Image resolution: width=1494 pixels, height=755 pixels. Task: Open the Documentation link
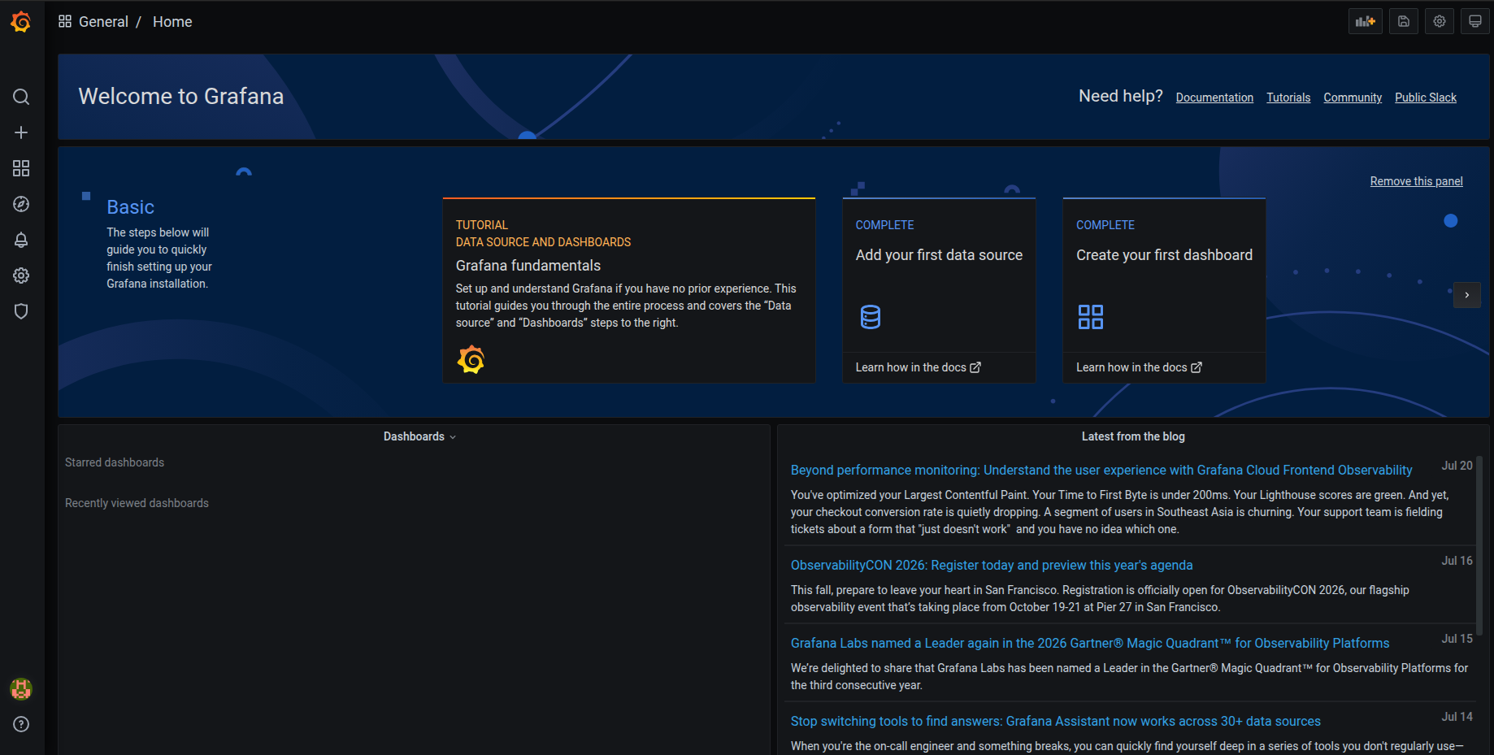(1214, 98)
